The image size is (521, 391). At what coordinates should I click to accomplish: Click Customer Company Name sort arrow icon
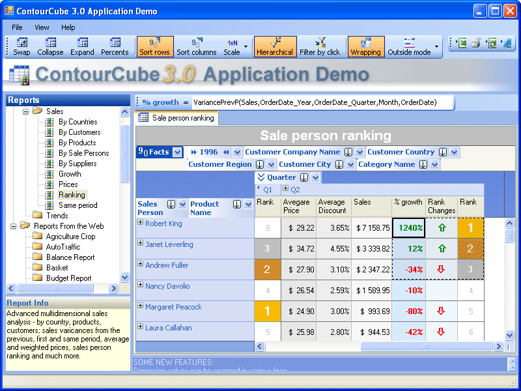[x=348, y=152]
